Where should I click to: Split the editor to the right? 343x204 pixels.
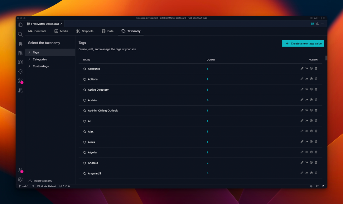[x=318, y=24]
